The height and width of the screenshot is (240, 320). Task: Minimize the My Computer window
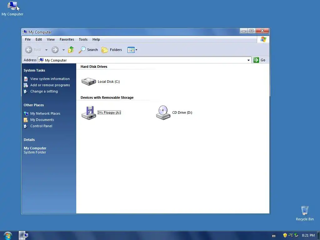point(244,31)
